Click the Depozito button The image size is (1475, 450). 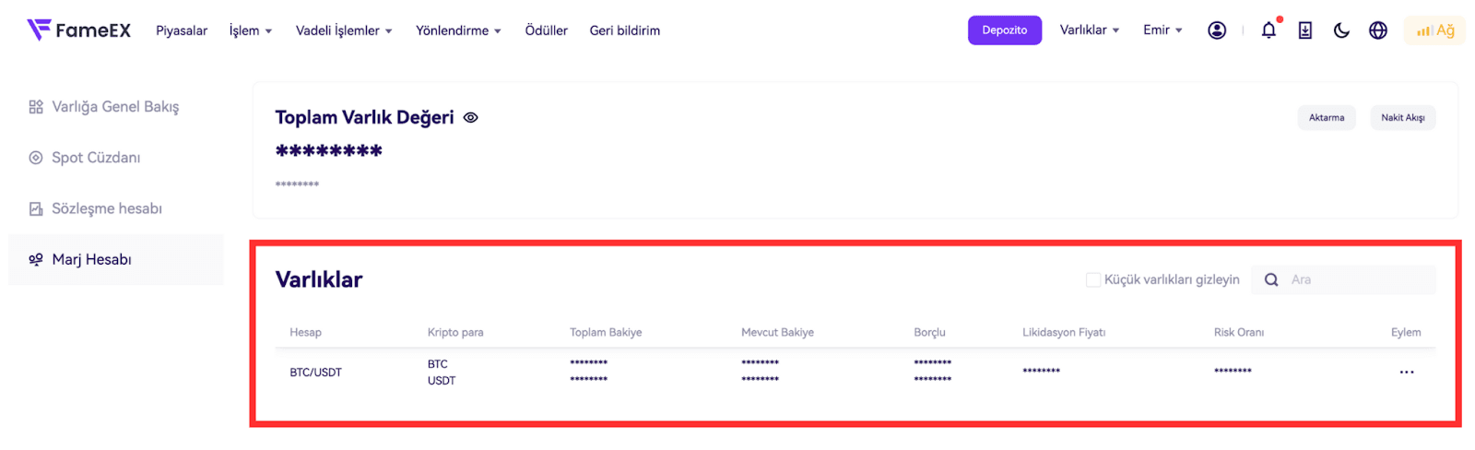[x=1004, y=30]
